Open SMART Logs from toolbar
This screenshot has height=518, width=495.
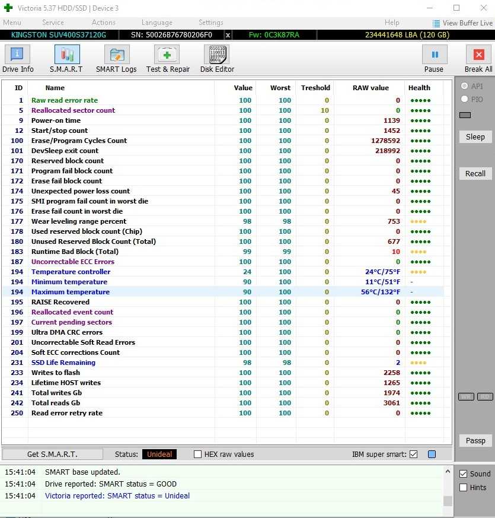click(x=116, y=55)
